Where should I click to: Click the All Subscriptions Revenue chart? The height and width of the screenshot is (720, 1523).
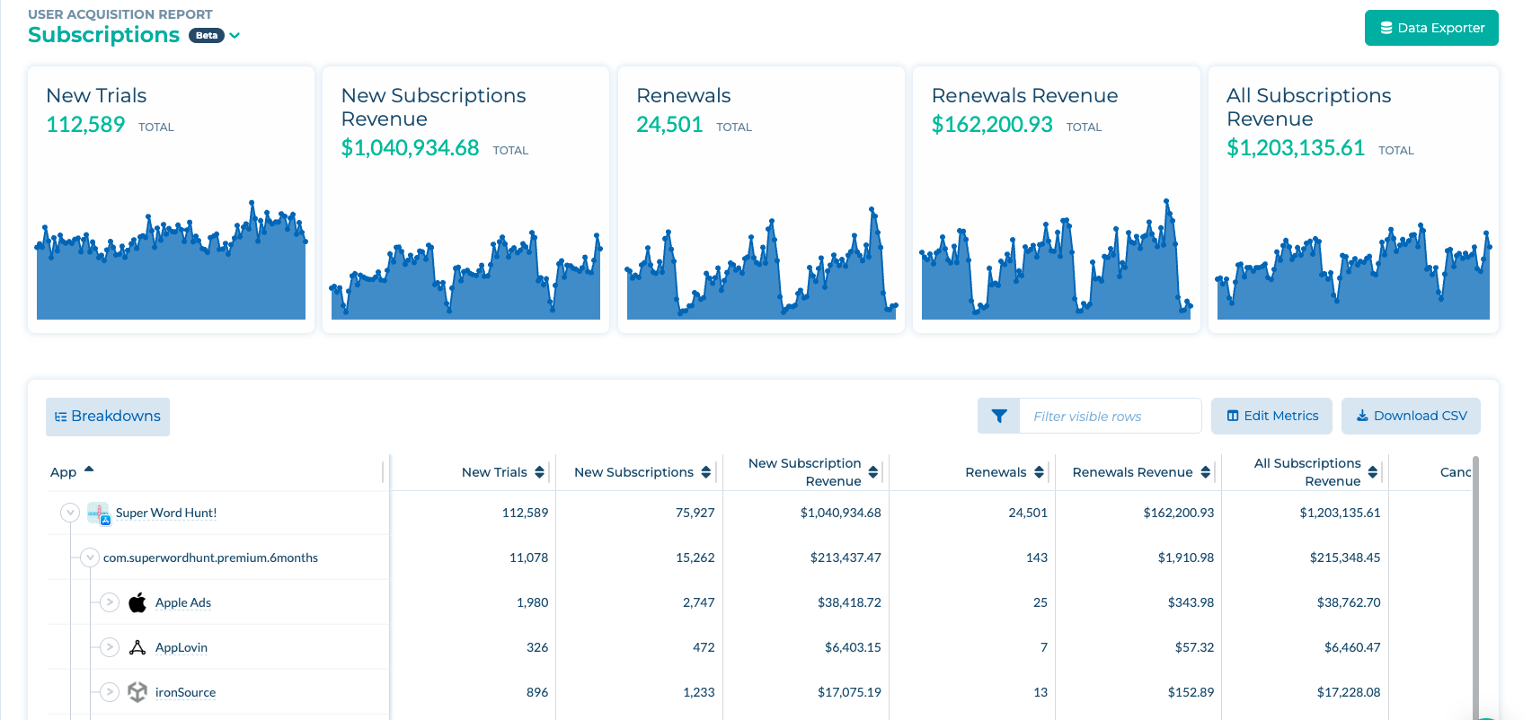point(1353,271)
